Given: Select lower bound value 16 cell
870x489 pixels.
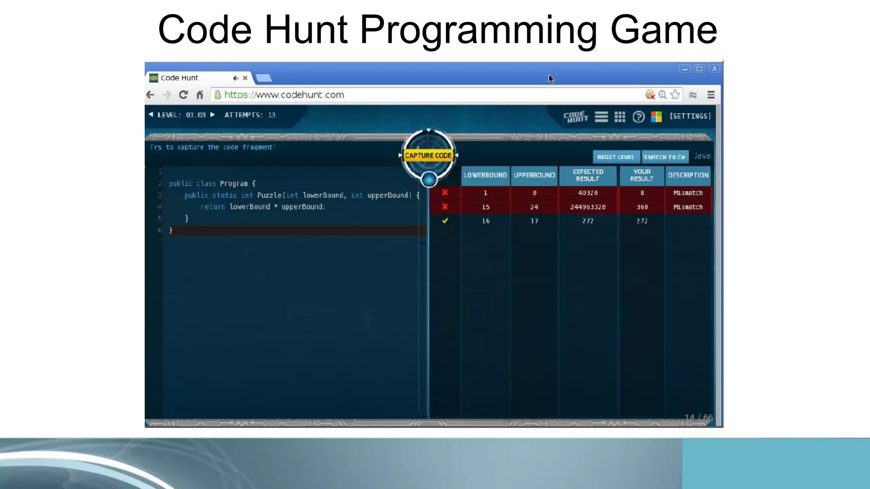Looking at the screenshot, I should [x=486, y=221].
